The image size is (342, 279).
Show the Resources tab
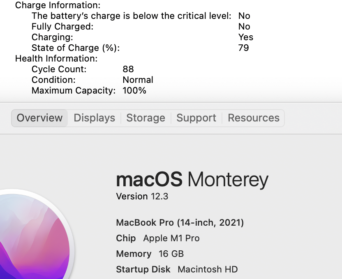(253, 118)
